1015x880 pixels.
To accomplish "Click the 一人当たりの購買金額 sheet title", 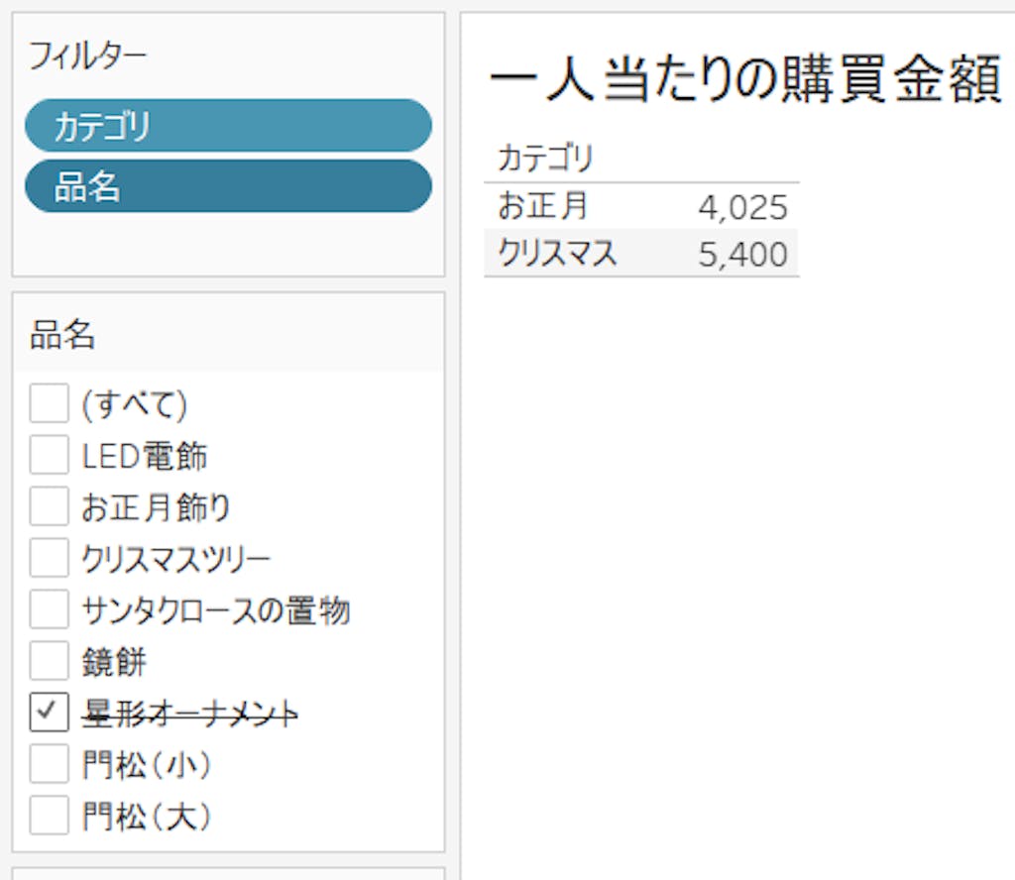I will [743, 79].
